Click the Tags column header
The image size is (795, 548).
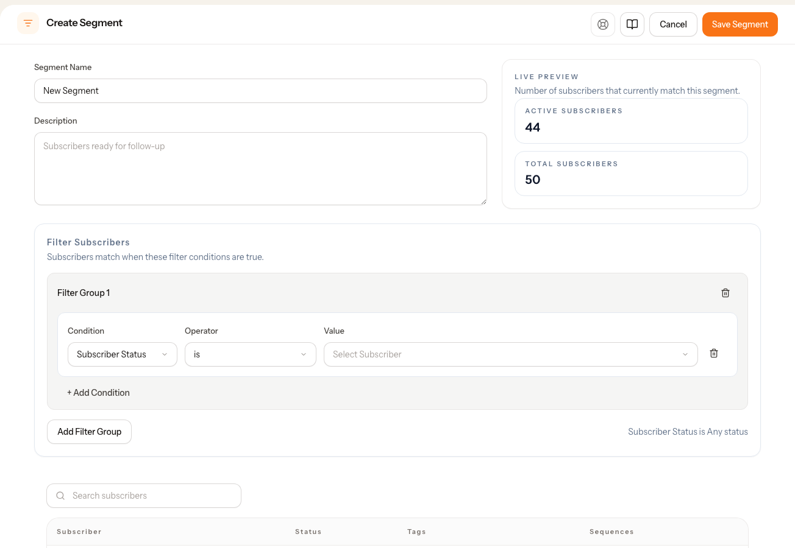coord(416,532)
